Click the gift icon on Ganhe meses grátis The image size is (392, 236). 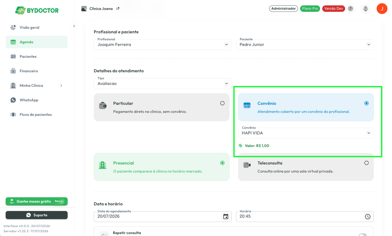[12, 201]
